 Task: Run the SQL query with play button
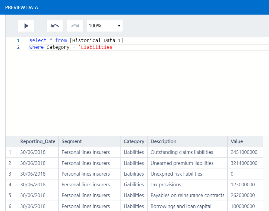pyautogui.click(x=26, y=26)
